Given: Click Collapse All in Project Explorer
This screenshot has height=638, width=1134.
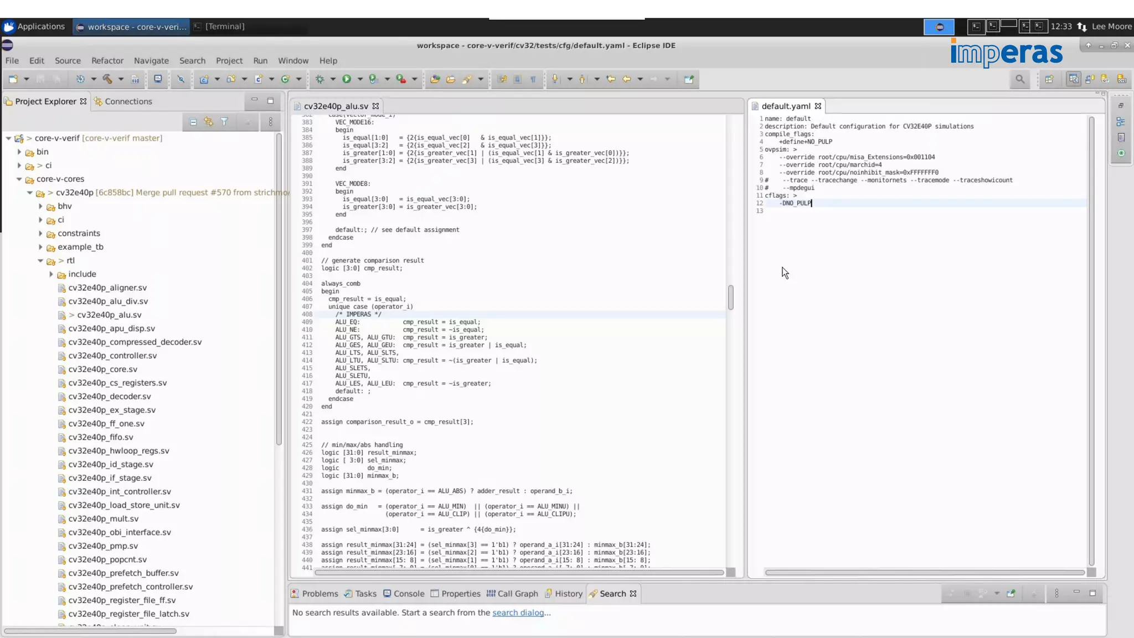Looking at the screenshot, I should 193,122.
